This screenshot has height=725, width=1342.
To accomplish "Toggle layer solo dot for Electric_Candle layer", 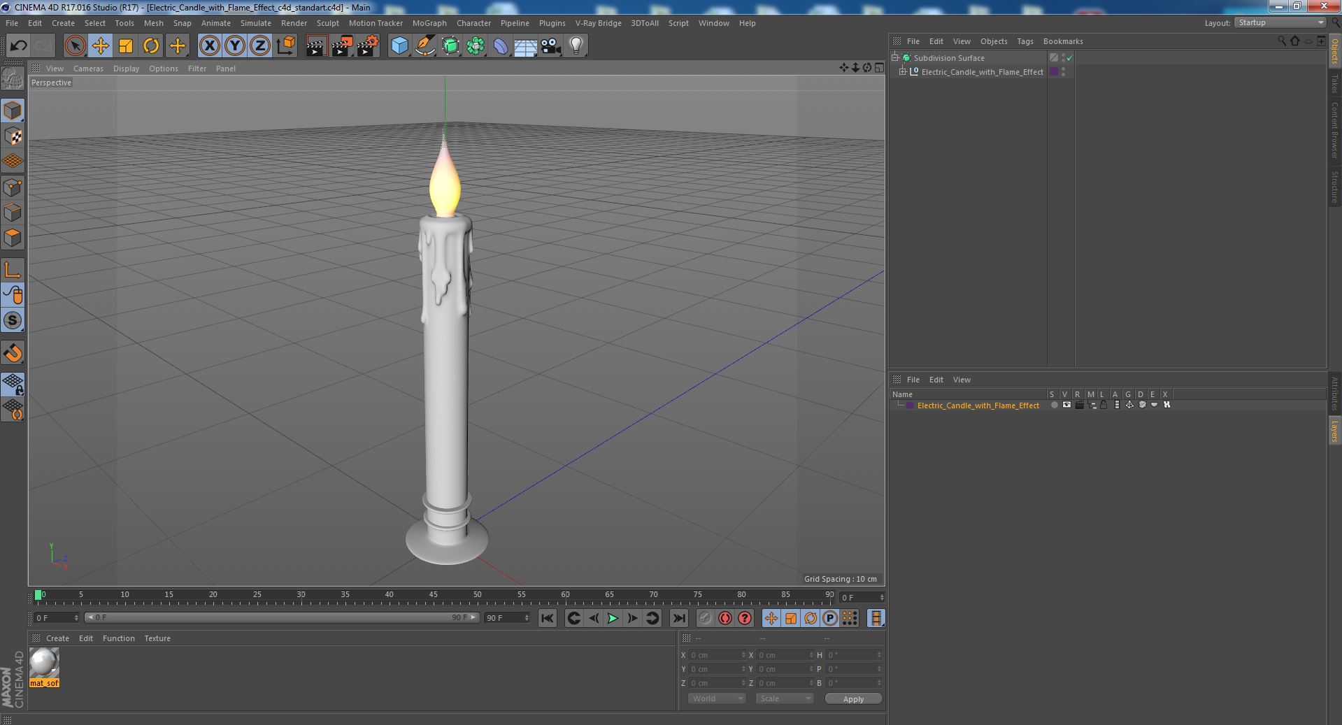I will [x=1054, y=405].
